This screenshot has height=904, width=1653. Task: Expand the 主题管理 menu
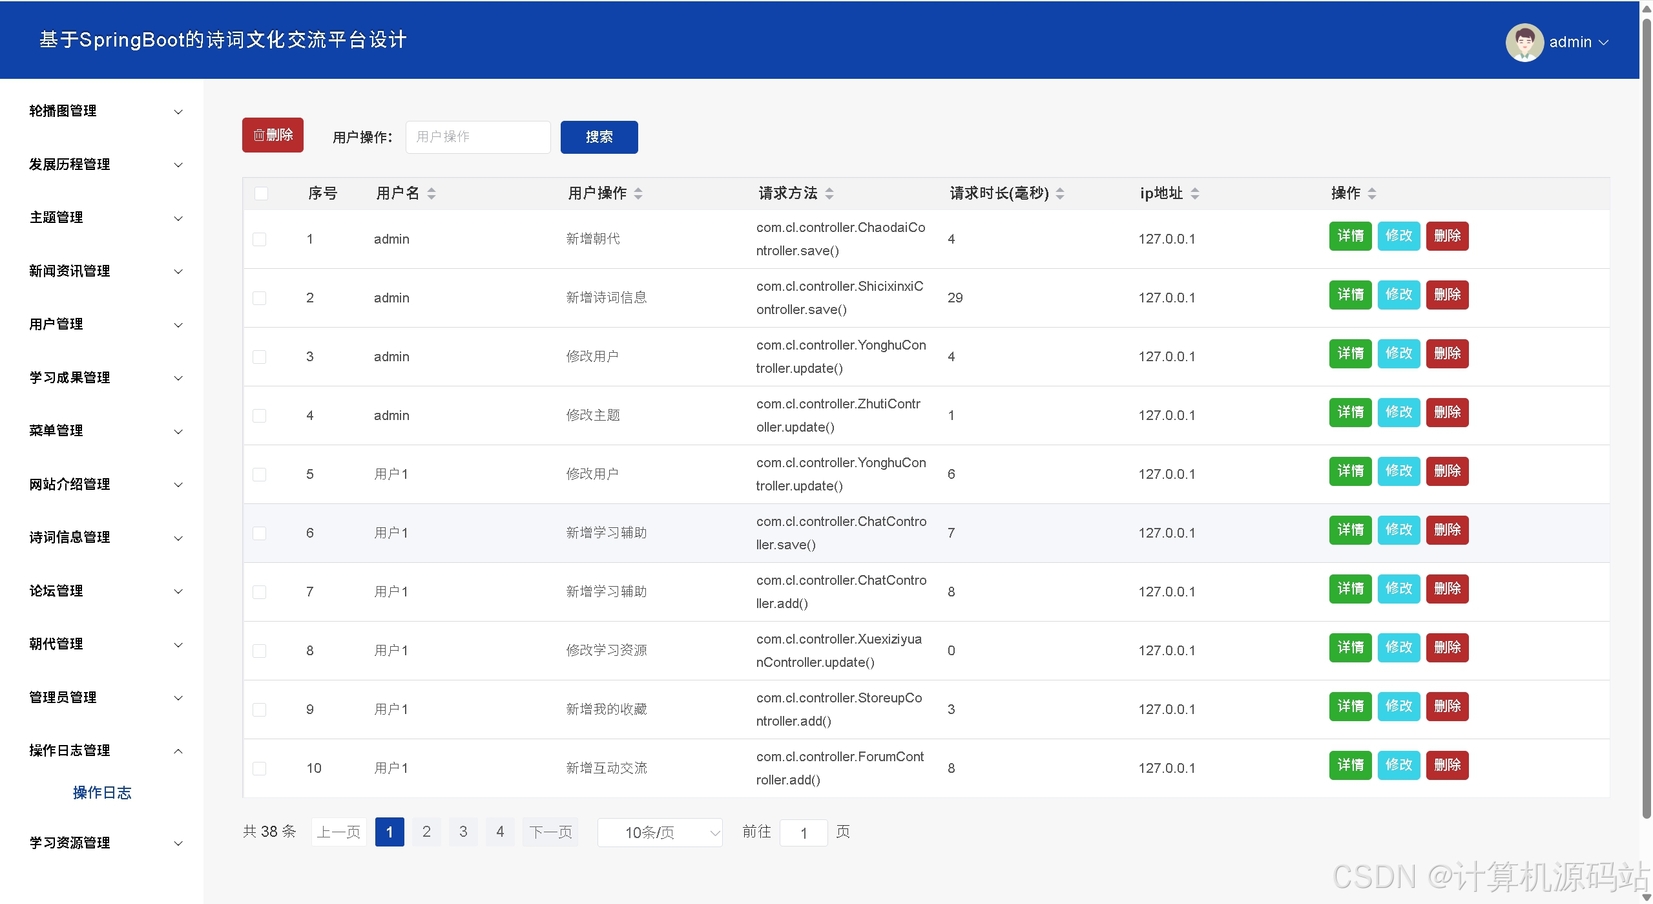coord(102,218)
